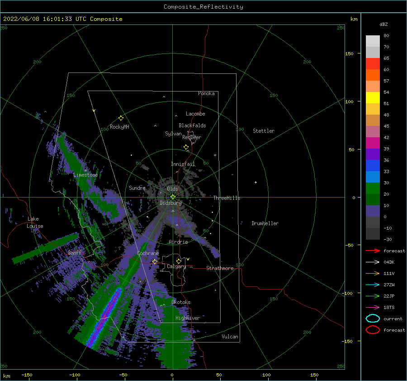
Task: Click the 57 value in dBZ legend
Action: click(386, 81)
